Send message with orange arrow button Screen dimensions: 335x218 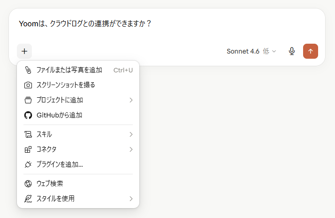point(311,51)
